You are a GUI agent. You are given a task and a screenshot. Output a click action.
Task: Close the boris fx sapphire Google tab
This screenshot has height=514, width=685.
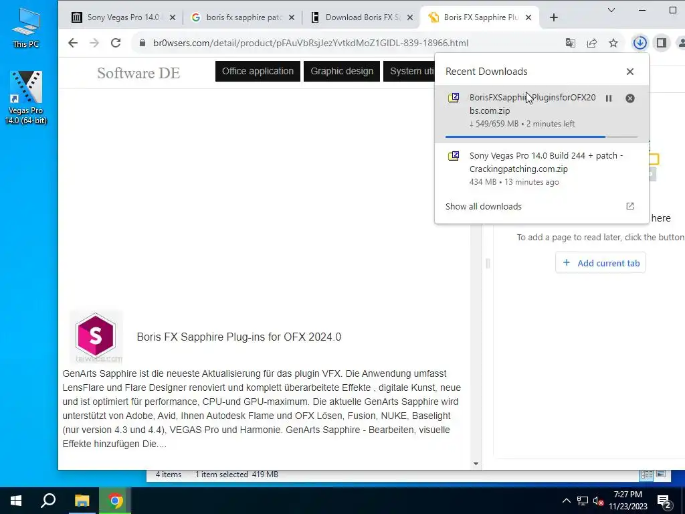coord(292,17)
